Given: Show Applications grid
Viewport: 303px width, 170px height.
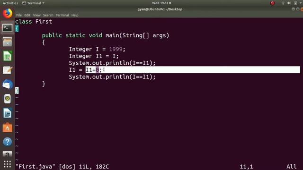Looking at the screenshot, I should 8,164.
